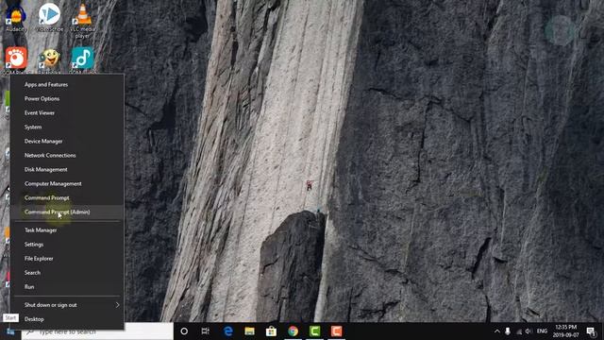Open the clock showing 12:35 PM

(x=566, y=331)
